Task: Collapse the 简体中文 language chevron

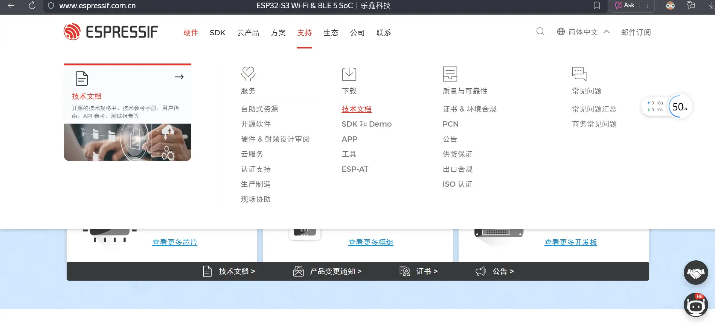Action: click(x=607, y=32)
